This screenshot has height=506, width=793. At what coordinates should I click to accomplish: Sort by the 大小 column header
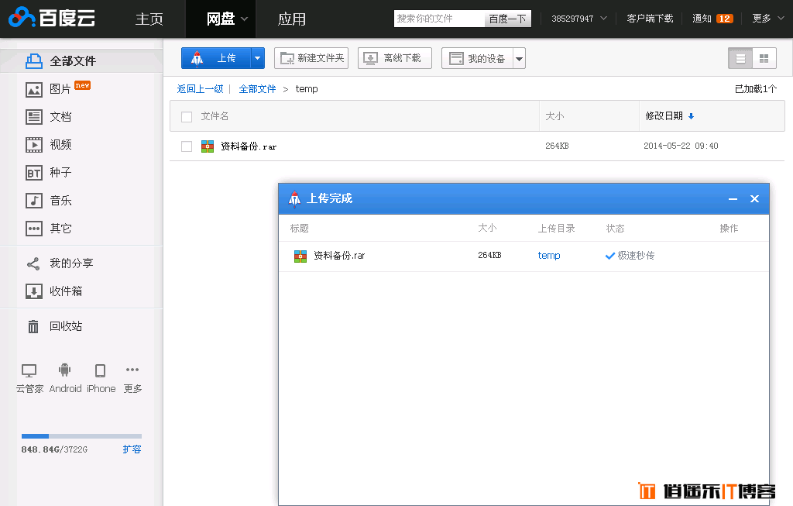coord(554,116)
